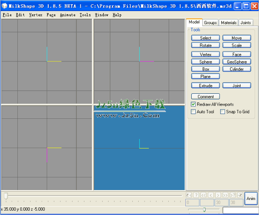Click the first frame field showing 30
This screenshot has width=259, height=215.
click(x=222, y=202)
